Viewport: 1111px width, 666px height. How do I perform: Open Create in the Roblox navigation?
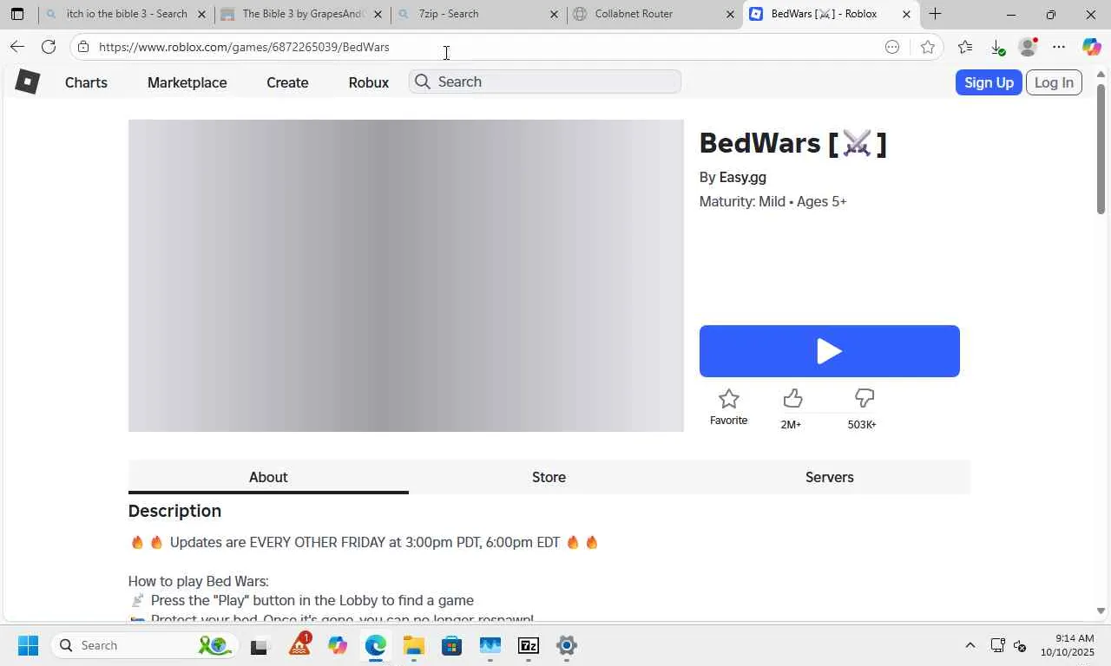coord(287,82)
